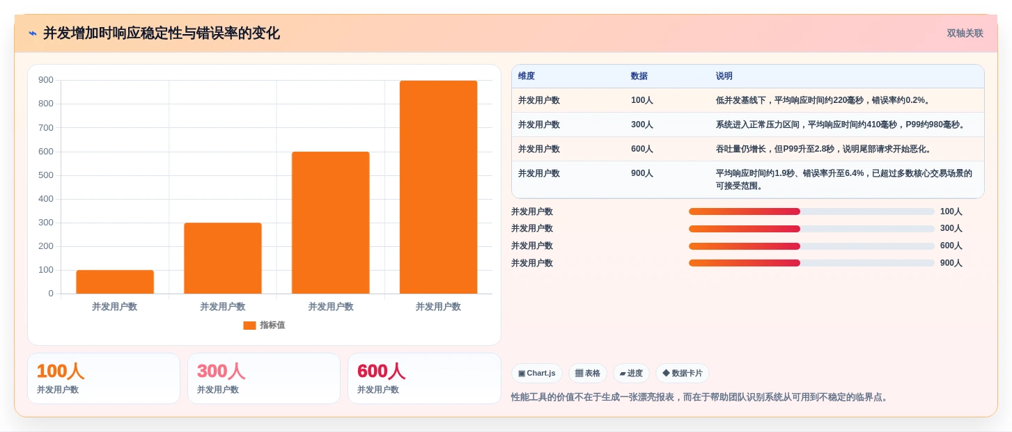Click the description starting 低并发基线下
Screen dimensions: 1012x432
[824, 100]
